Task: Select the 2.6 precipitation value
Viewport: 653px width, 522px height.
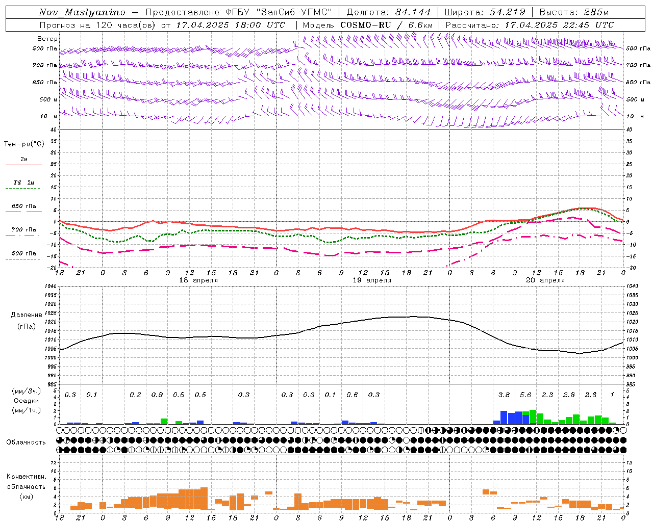Action: pyautogui.click(x=591, y=395)
